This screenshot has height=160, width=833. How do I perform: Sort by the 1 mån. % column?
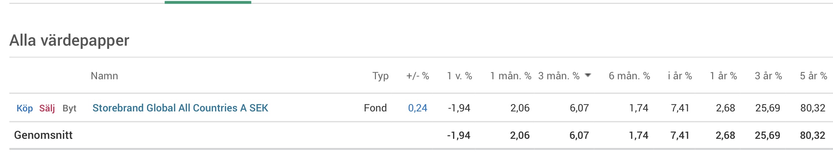click(x=510, y=76)
